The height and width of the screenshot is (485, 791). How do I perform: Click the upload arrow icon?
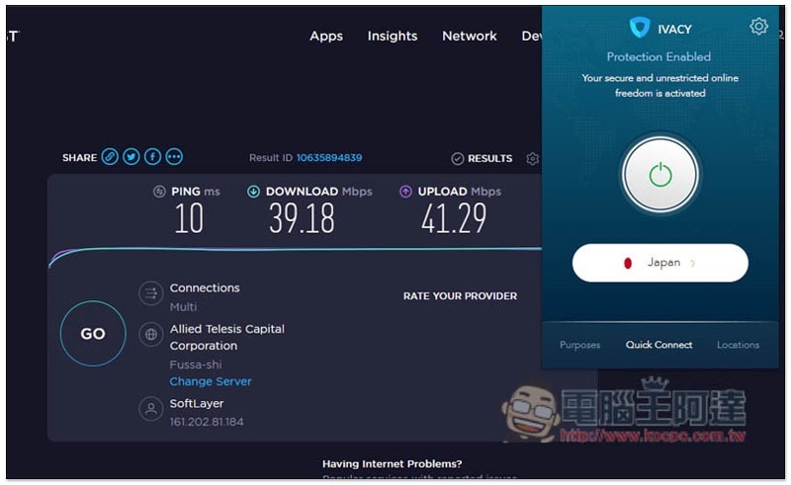[405, 192]
